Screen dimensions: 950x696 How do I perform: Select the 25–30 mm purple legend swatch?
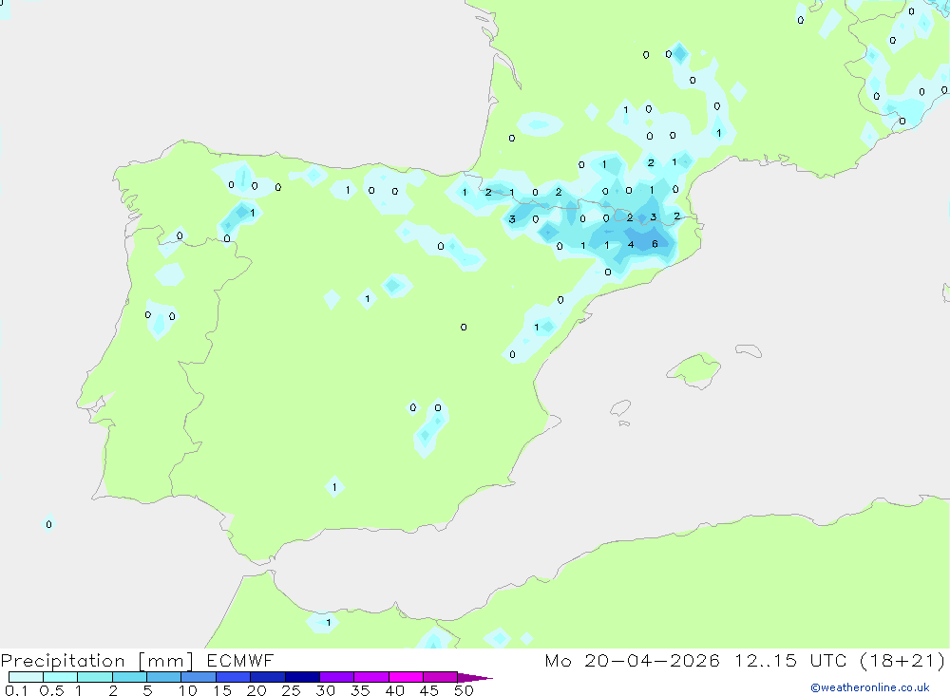302,677
